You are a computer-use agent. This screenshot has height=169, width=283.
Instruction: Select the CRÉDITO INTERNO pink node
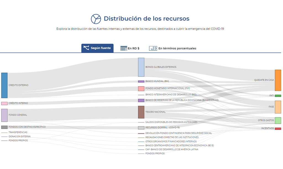click(x=4, y=103)
